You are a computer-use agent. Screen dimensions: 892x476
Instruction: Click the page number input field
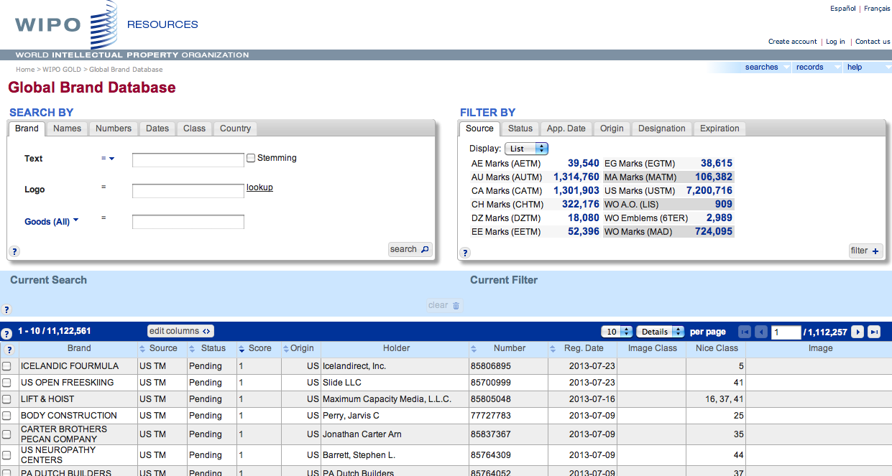coord(786,332)
